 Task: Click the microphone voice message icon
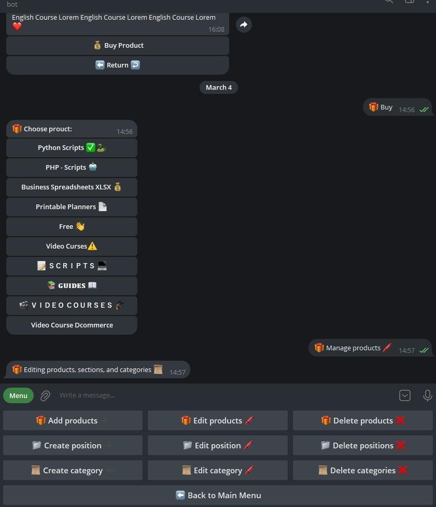(427, 395)
